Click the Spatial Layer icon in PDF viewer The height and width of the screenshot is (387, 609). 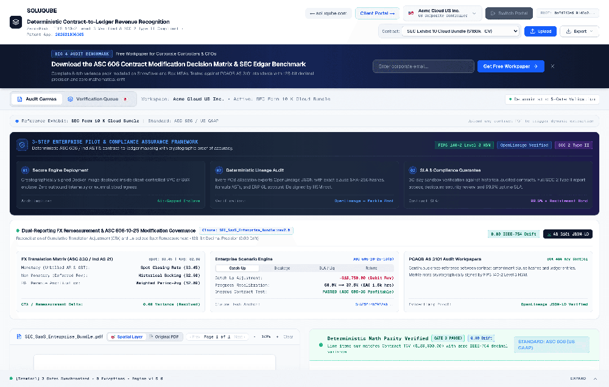[113, 337]
